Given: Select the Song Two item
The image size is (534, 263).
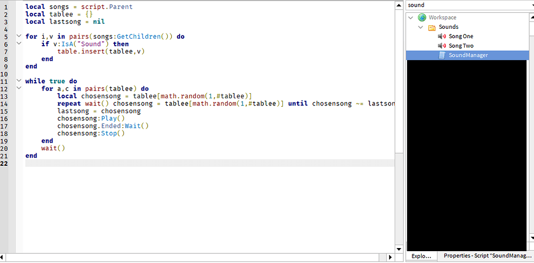Looking at the screenshot, I should click(461, 45).
